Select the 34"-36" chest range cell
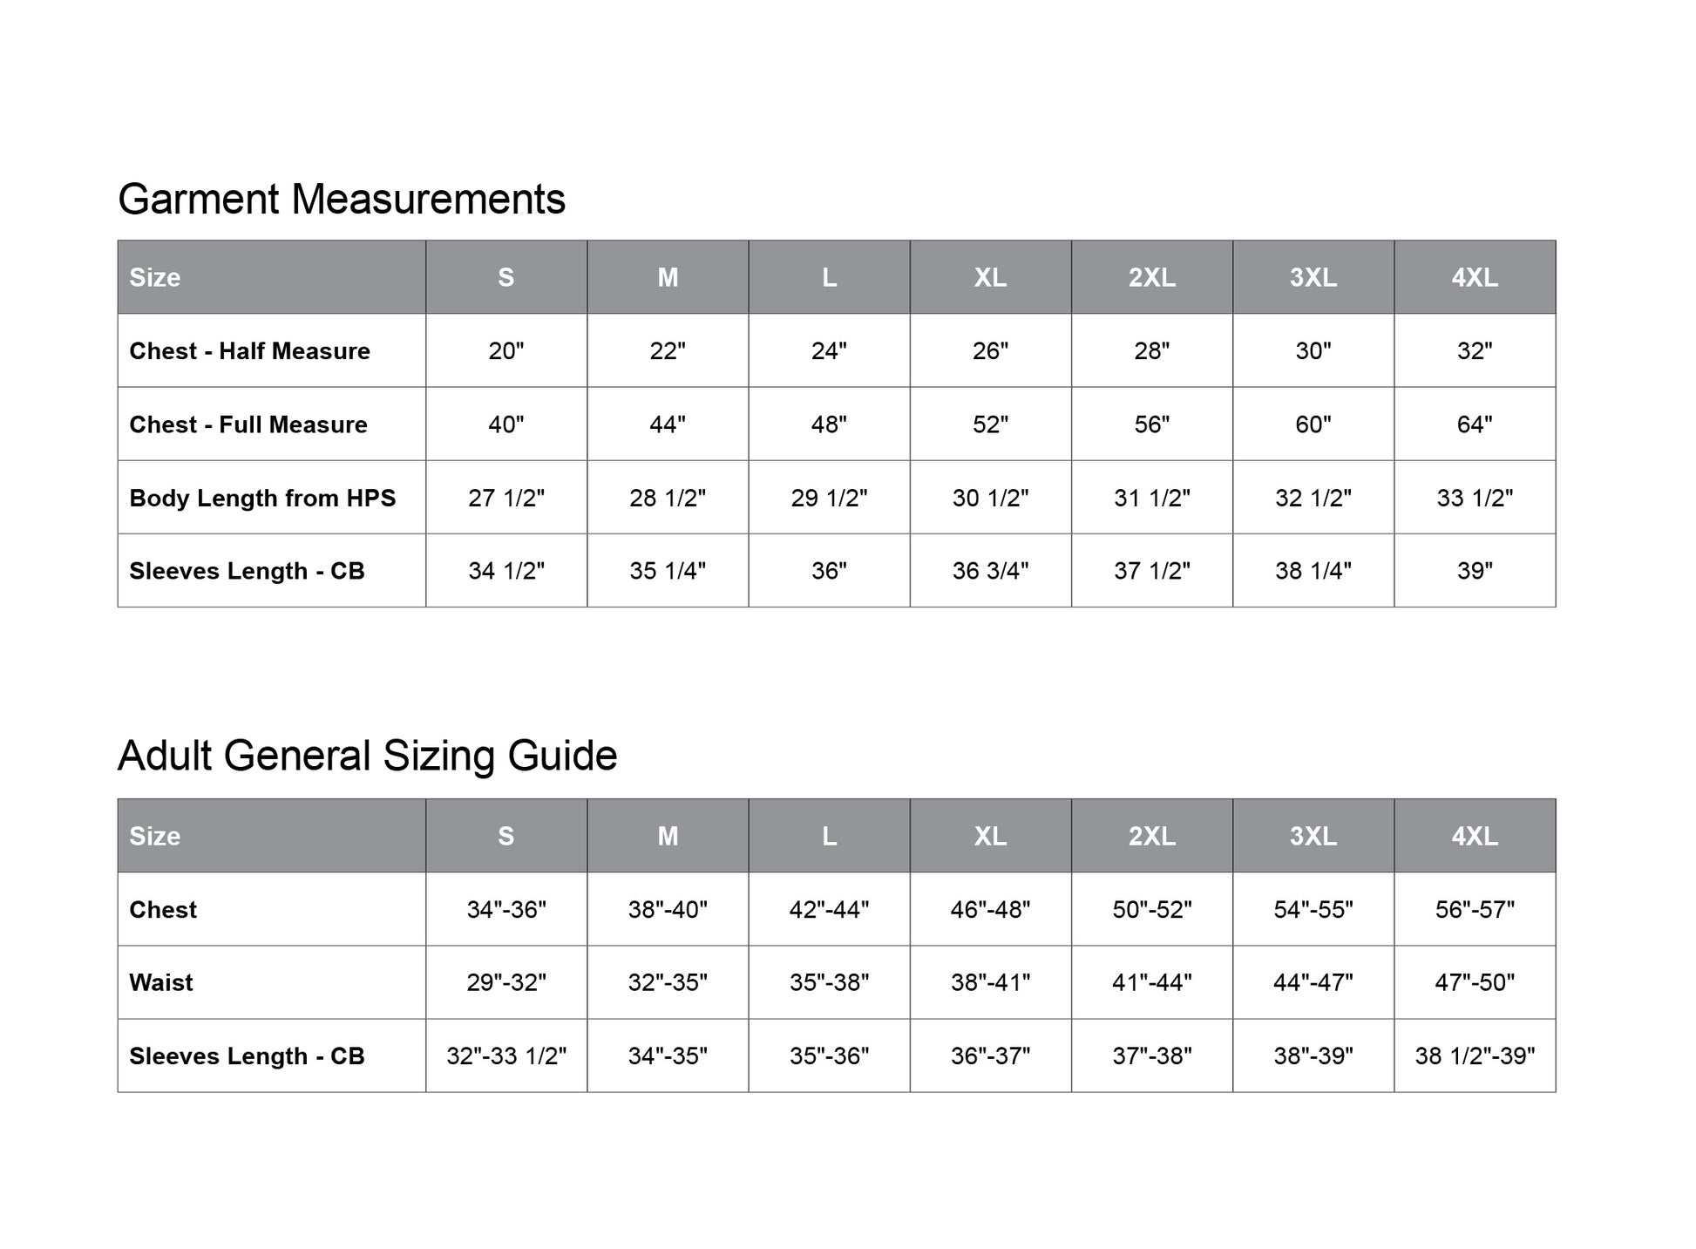The width and height of the screenshot is (1696, 1249). [x=505, y=909]
